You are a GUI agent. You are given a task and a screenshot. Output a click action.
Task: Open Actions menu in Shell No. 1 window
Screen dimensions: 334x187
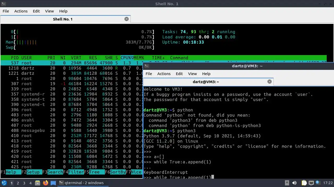[x=21, y=11]
